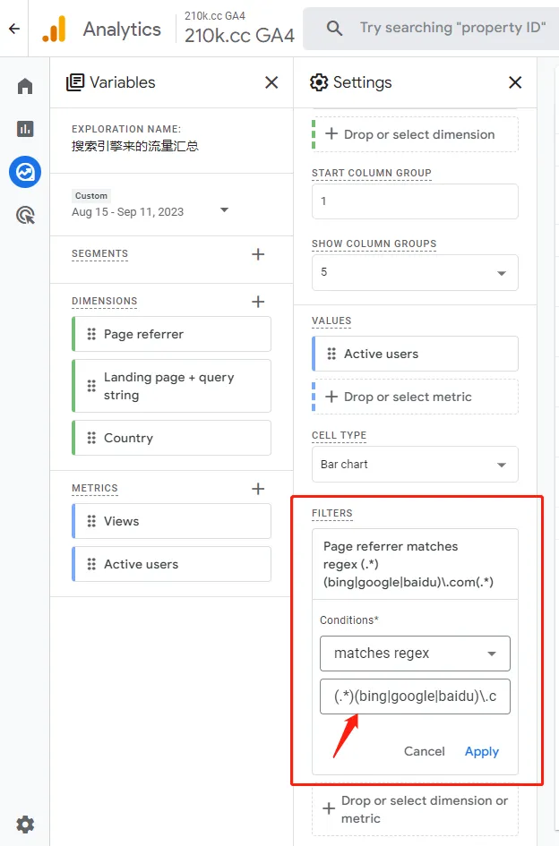Add a new dimension with plus icon
This screenshot has height=846, width=559.
point(258,302)
